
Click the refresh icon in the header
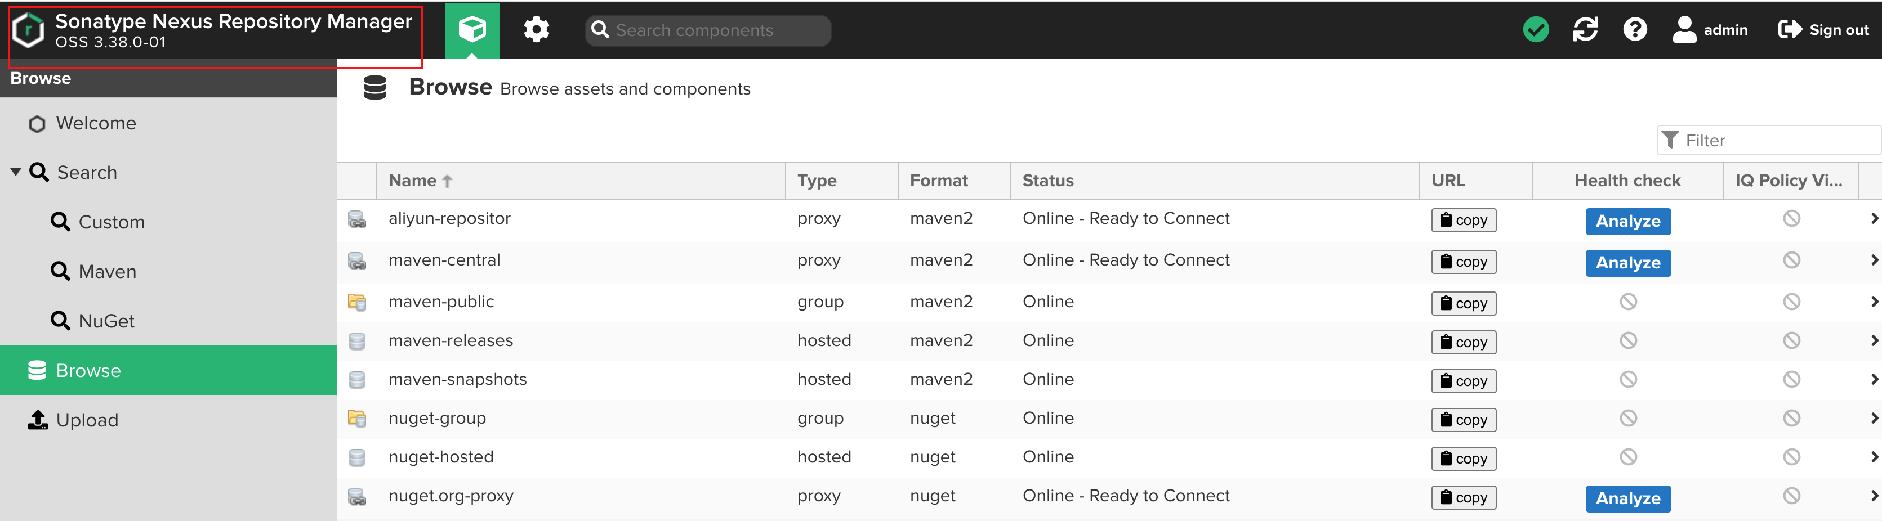(x=1585, y=30)
